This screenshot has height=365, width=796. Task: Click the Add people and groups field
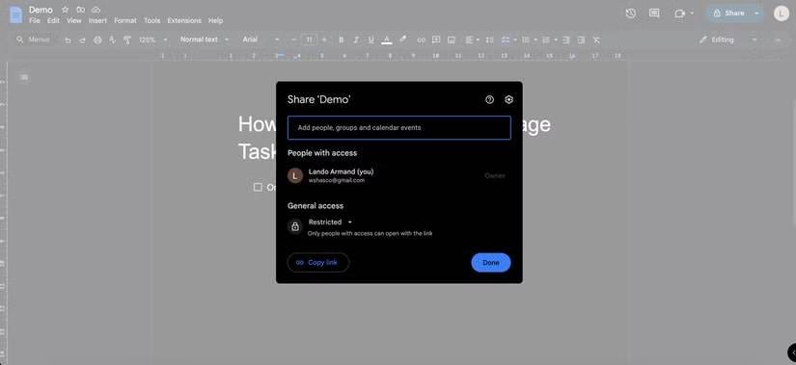pos(399,128)
